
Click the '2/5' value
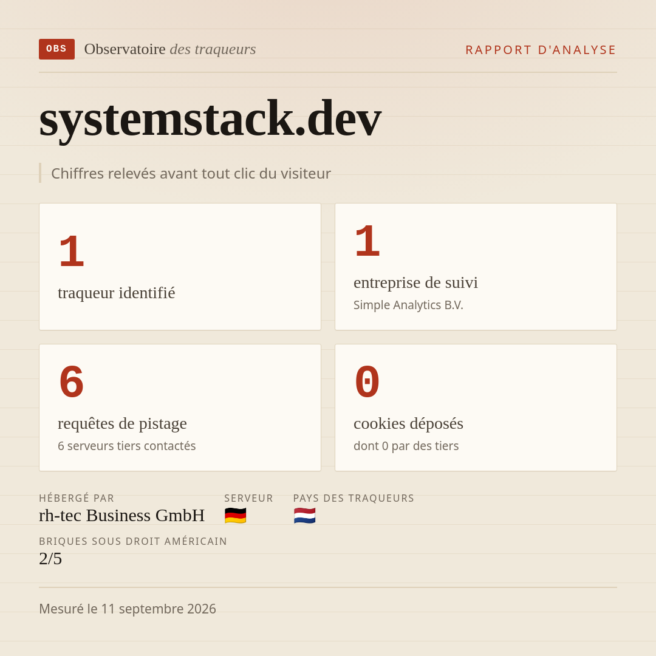pos(50,559)
